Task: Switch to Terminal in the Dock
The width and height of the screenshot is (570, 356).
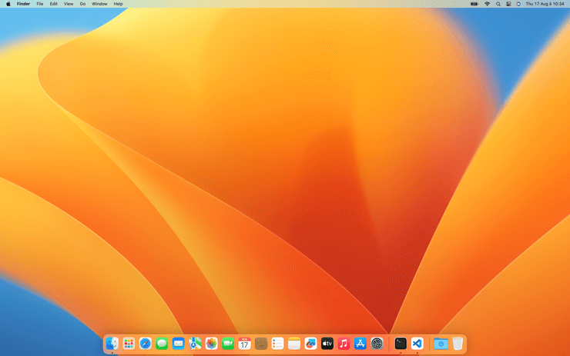Action: pos(401,343)
